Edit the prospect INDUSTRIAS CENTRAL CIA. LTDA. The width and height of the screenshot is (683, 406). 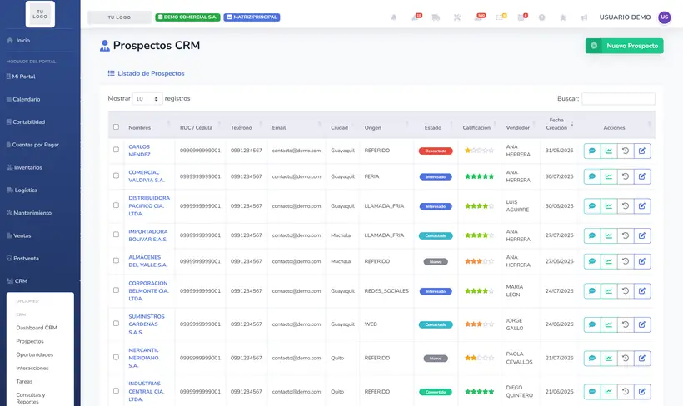[x=642, y=392]
